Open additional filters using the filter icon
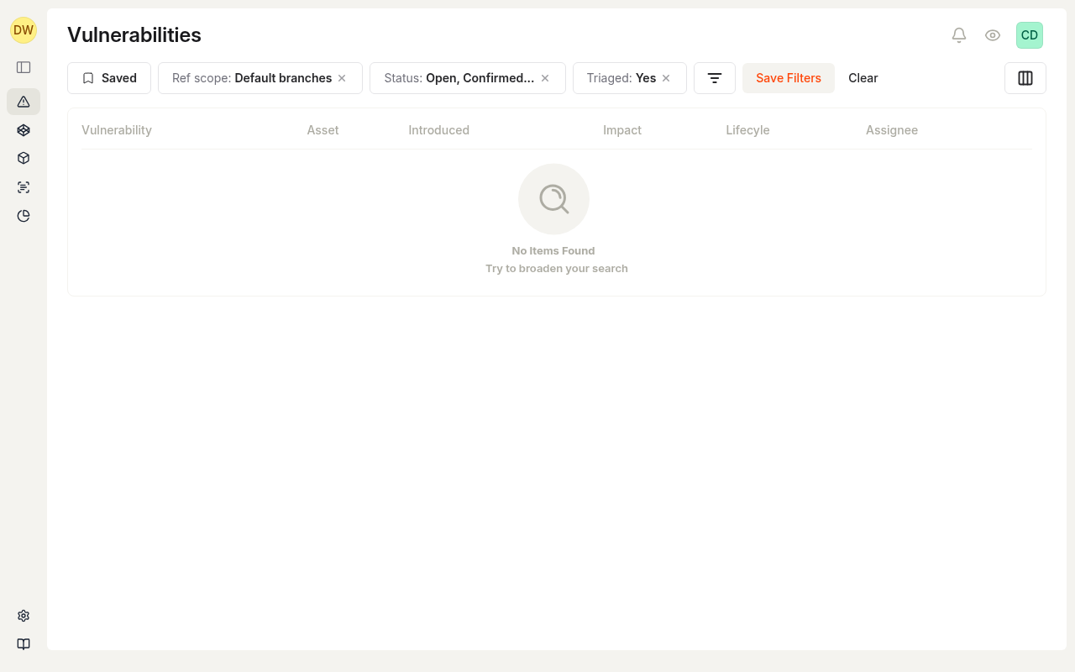The width and height of the screenshot is (1075, 672). click(714, 77)
